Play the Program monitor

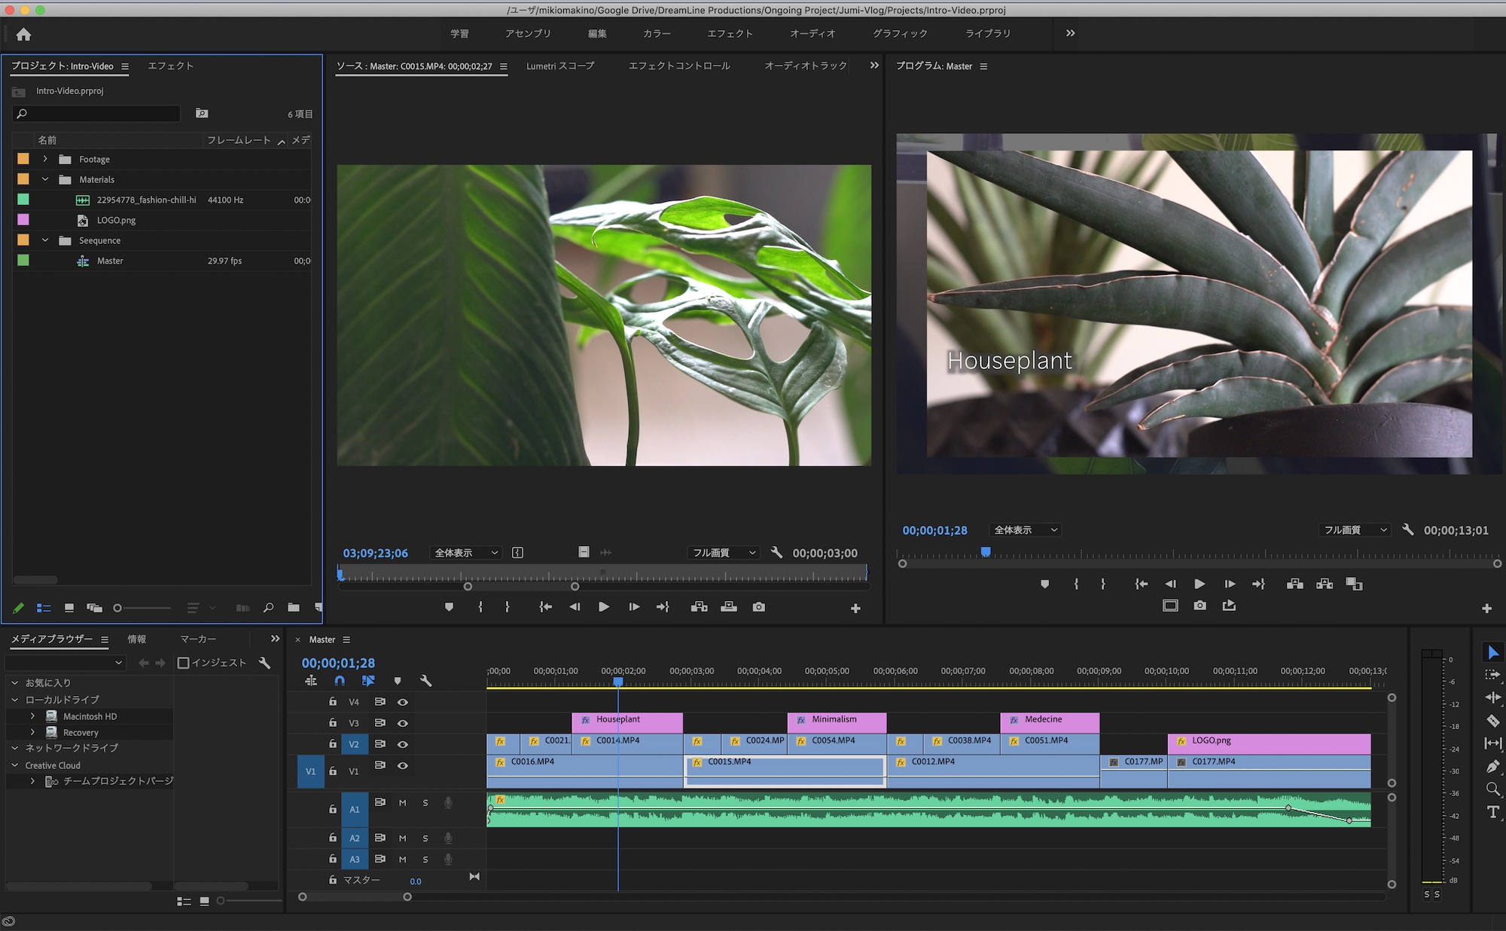click(x=1200, y=584)
